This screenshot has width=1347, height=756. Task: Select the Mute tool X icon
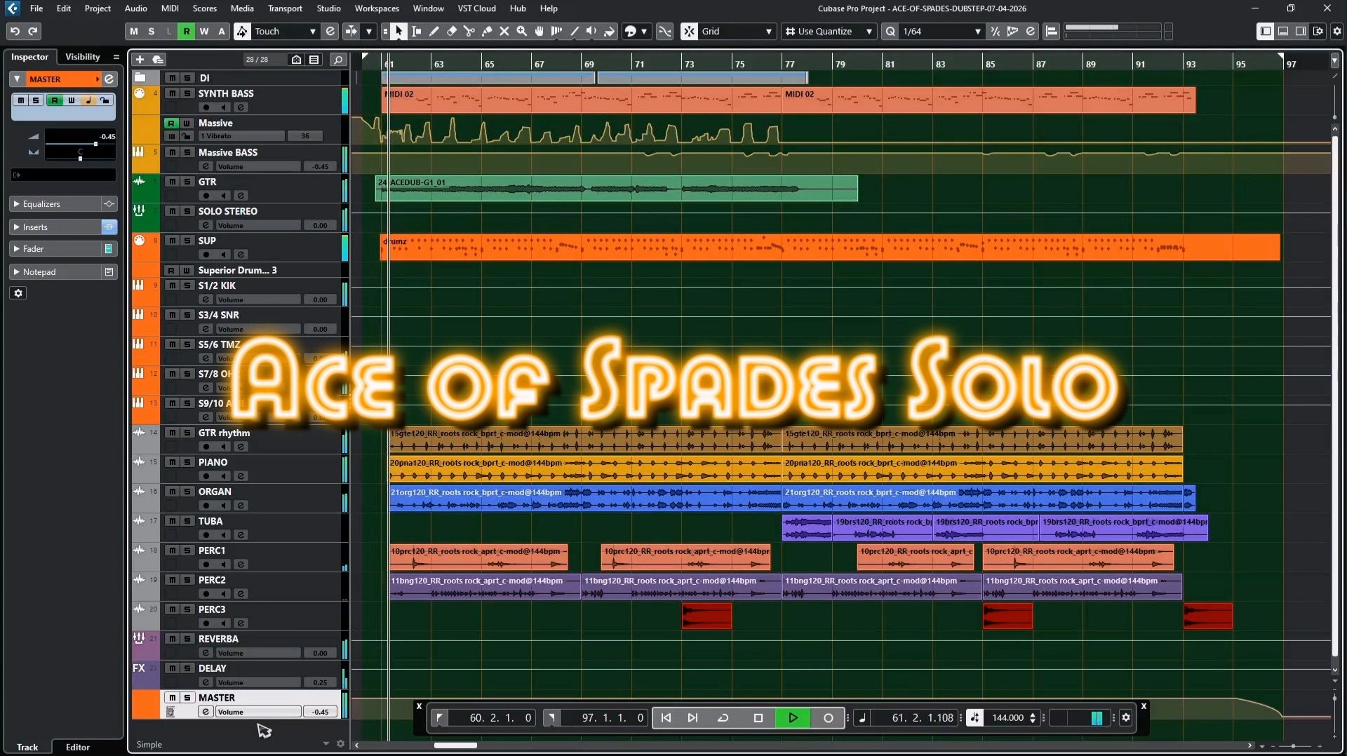(504, 31)
